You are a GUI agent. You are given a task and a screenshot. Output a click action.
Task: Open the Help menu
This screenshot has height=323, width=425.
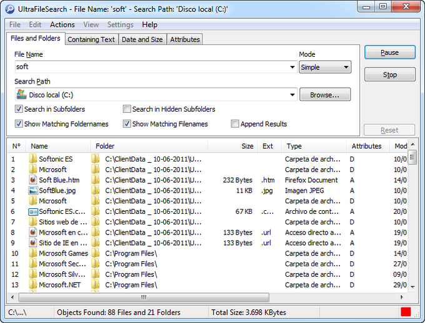tap(149, 24)
